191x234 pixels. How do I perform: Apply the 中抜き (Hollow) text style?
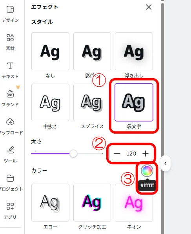(50, 102)
